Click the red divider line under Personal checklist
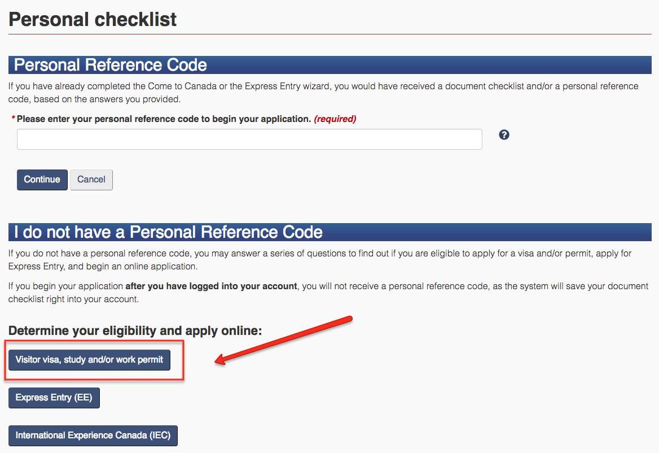 tap(329, 34)
